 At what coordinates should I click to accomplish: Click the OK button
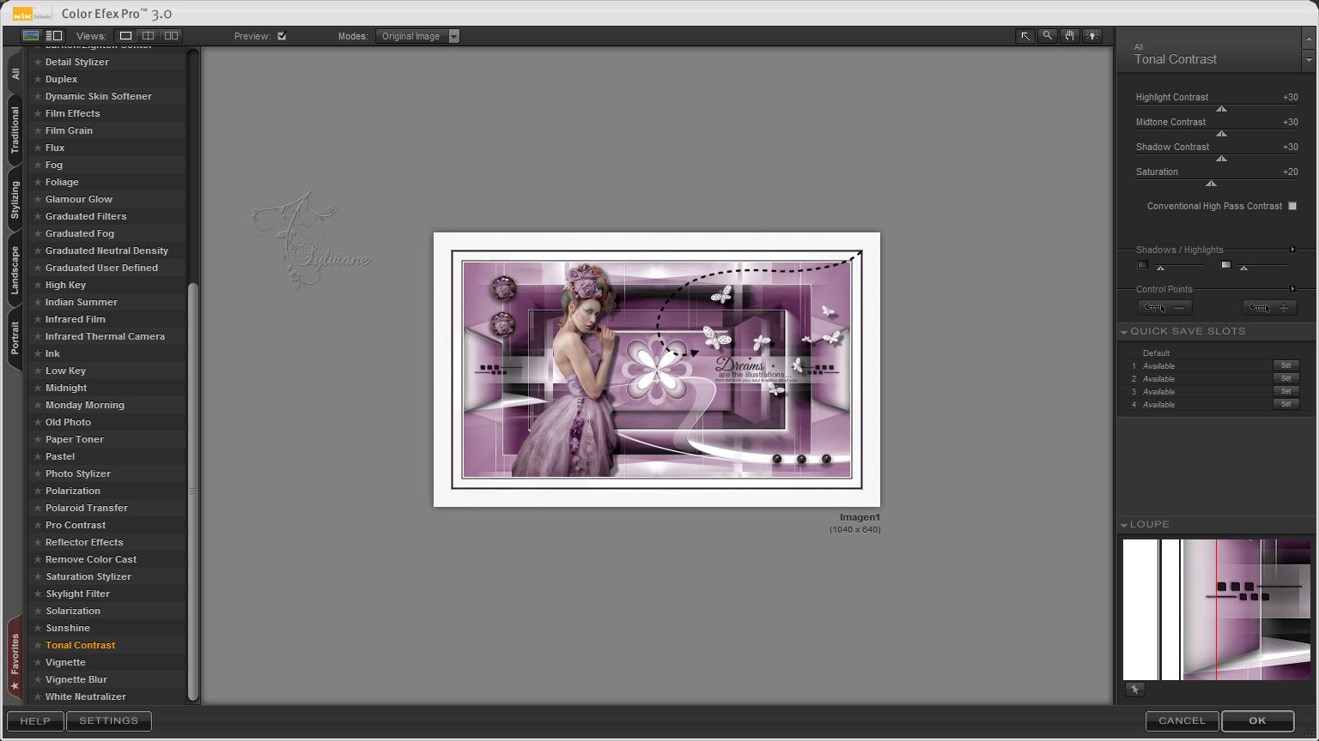tap(1257, 721)
